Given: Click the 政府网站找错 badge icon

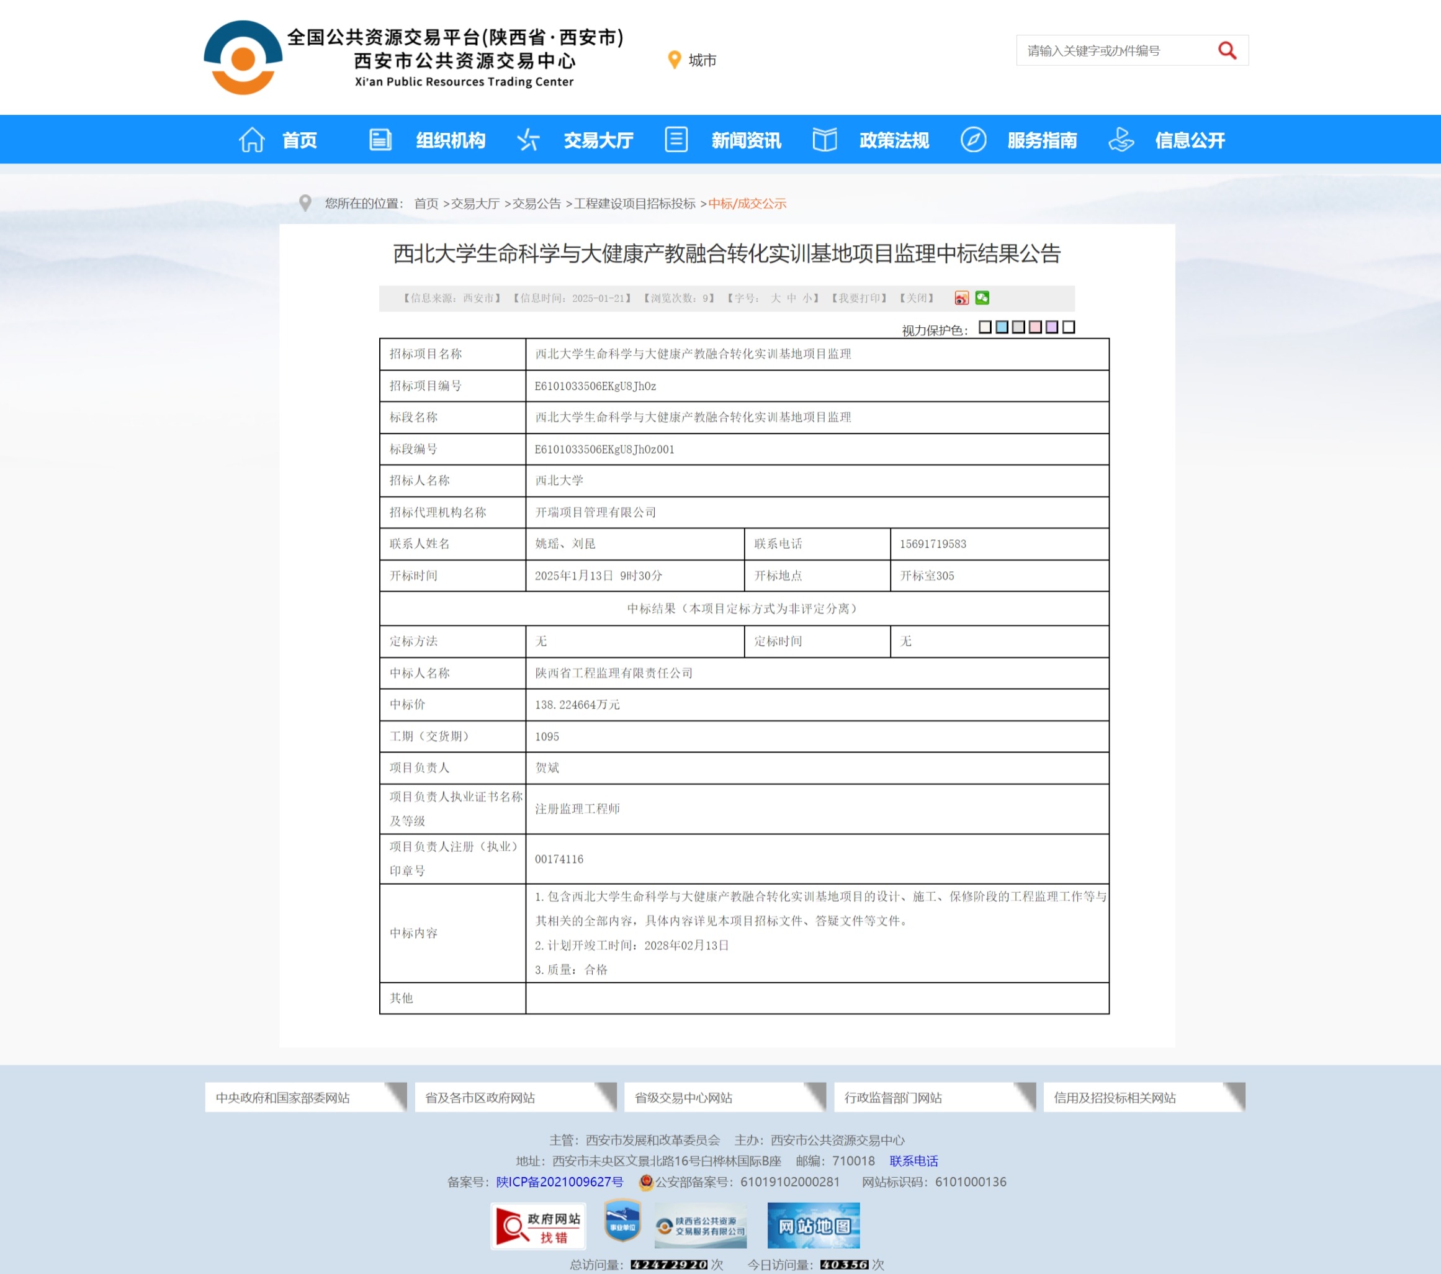Looking at the screenshot, I should click(538, 1226).
